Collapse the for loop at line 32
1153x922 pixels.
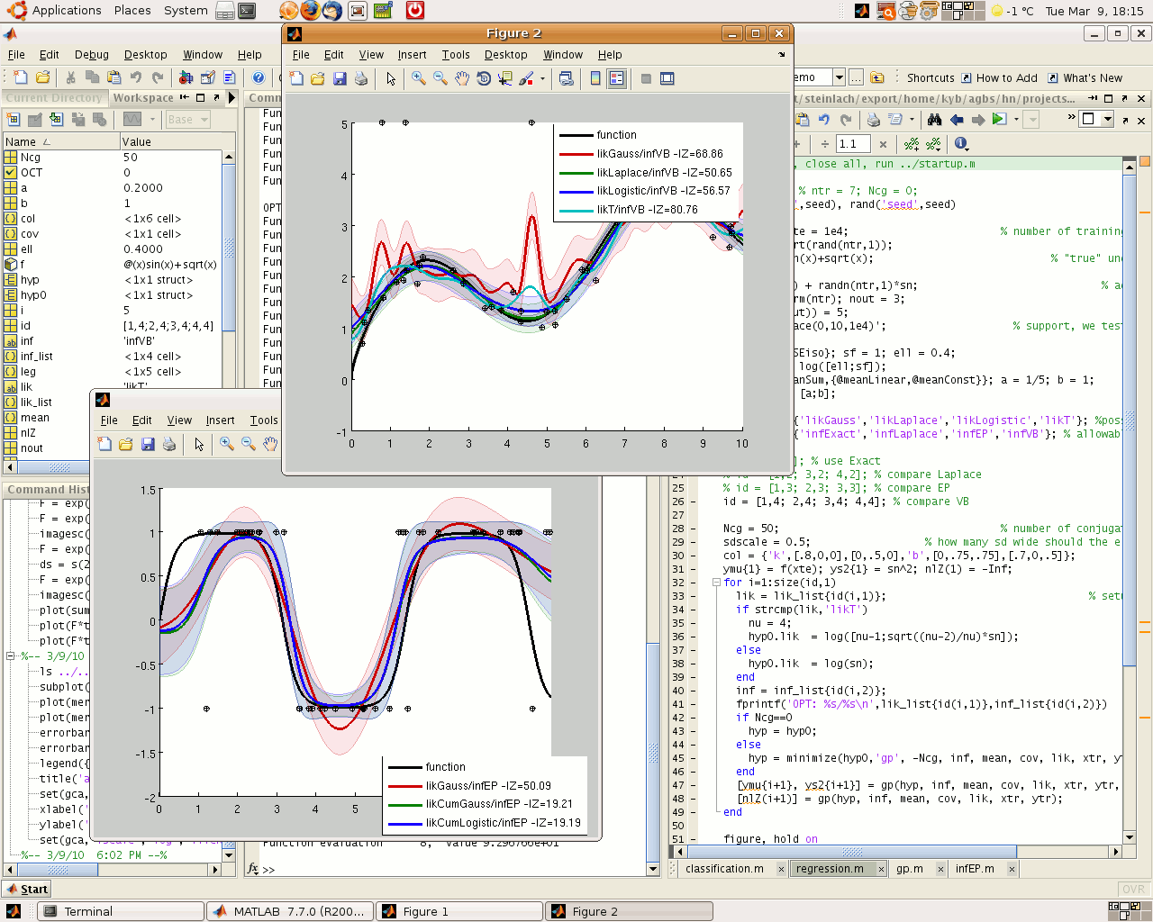(x=716, y=583)
